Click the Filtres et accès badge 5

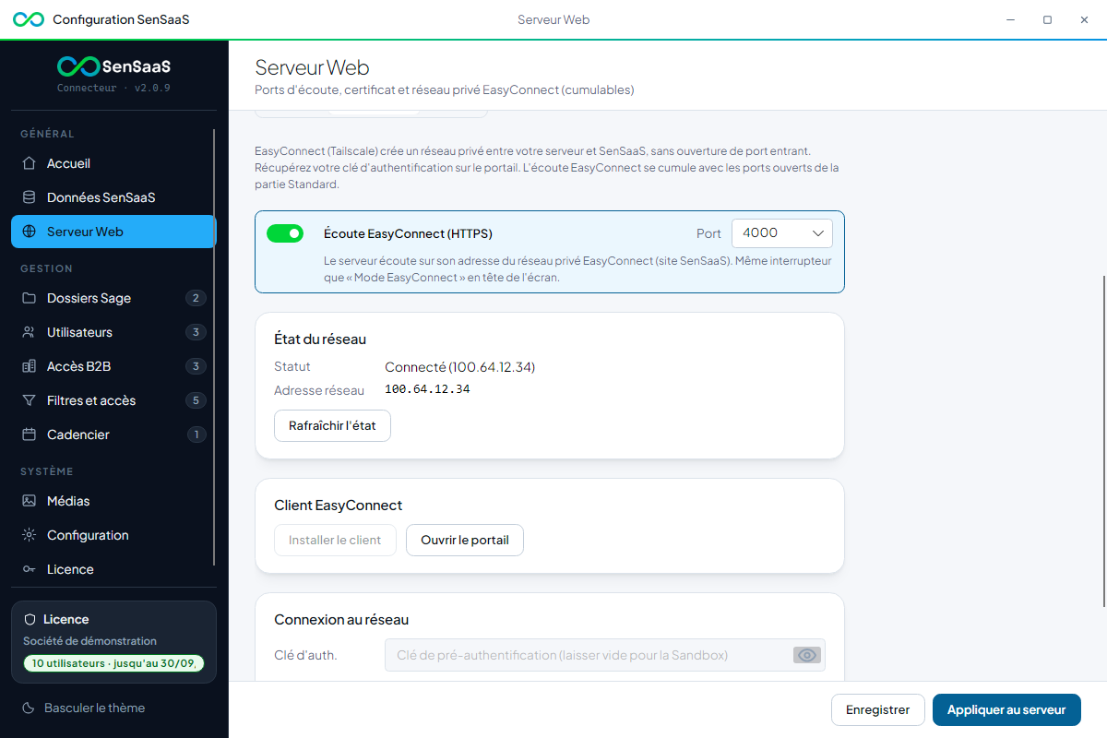coord(195,400)
